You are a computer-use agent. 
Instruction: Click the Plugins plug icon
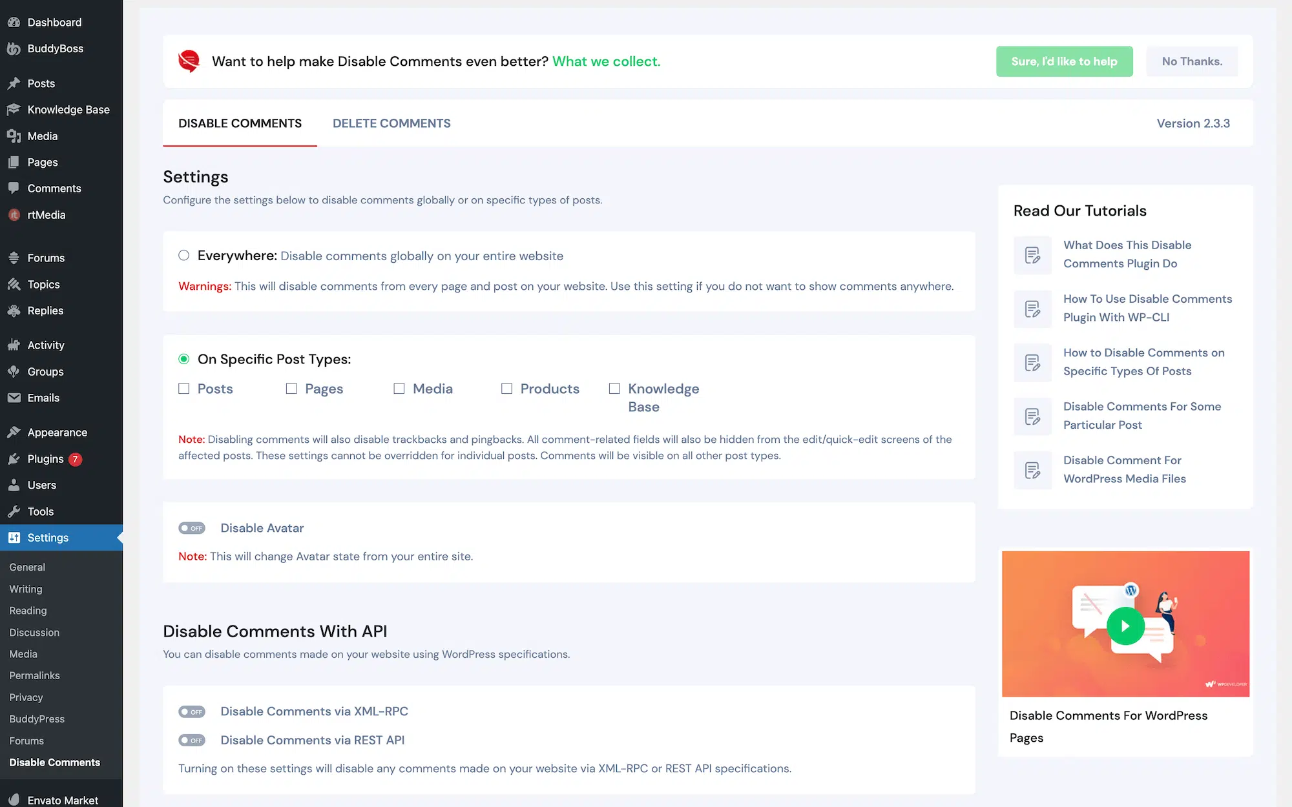click(x=14, y=459)
